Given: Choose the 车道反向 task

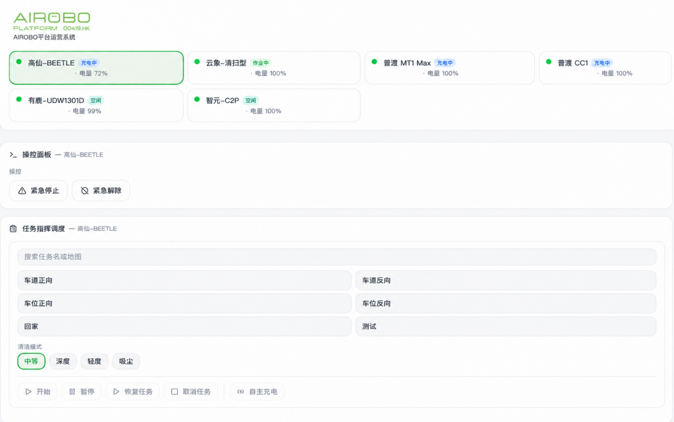Looking at the screenshot, I should point(506,280).
